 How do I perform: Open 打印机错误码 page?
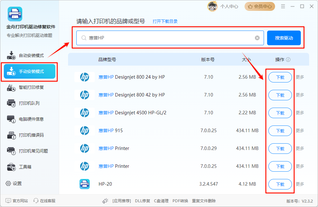(x=25, y=135)
